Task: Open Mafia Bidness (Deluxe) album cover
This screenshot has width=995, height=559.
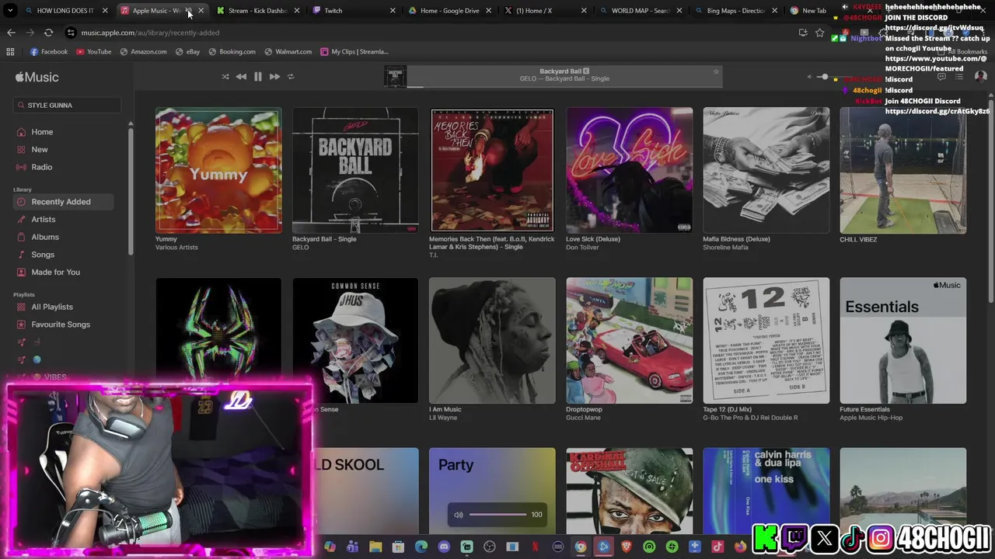Action: (x=766, y=170)
